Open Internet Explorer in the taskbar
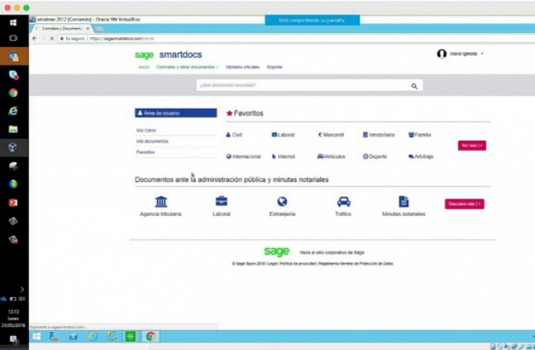 [93, 337]
